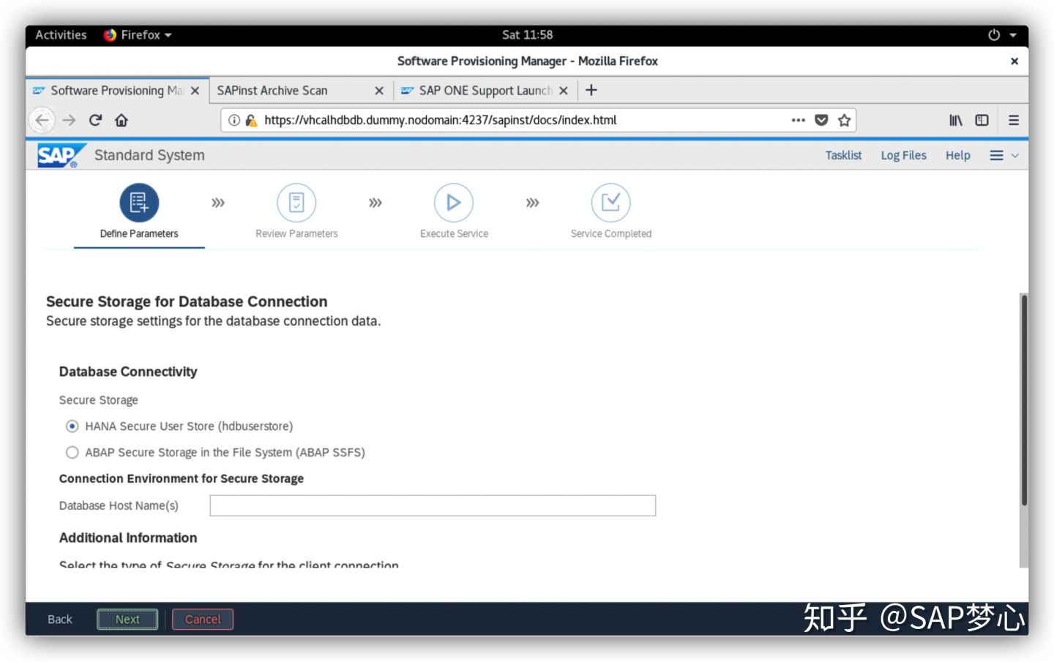Image resolution: width=1054 pixels, height=662 pixels.
Task: Click the Next button
Action: coord(127,620)
